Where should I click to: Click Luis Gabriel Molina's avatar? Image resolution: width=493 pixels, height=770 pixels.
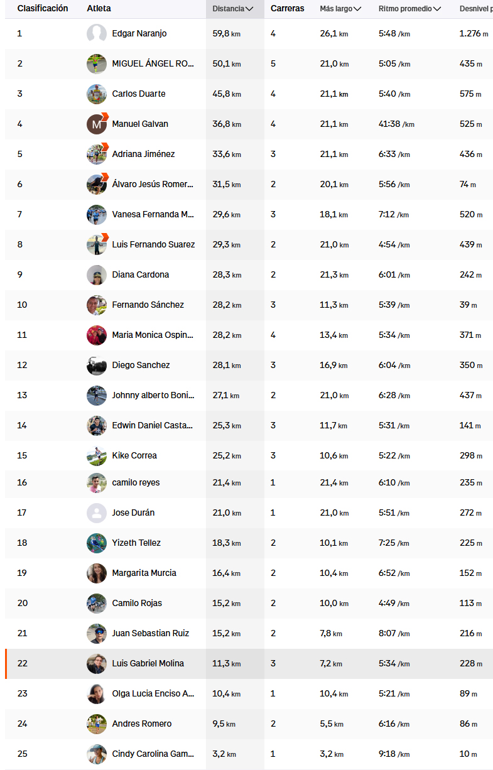pos(97,663)
